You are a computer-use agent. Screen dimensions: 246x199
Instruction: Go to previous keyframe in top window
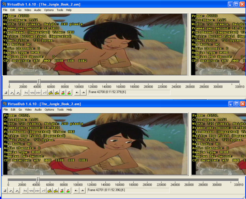click(x=50, y=93)
